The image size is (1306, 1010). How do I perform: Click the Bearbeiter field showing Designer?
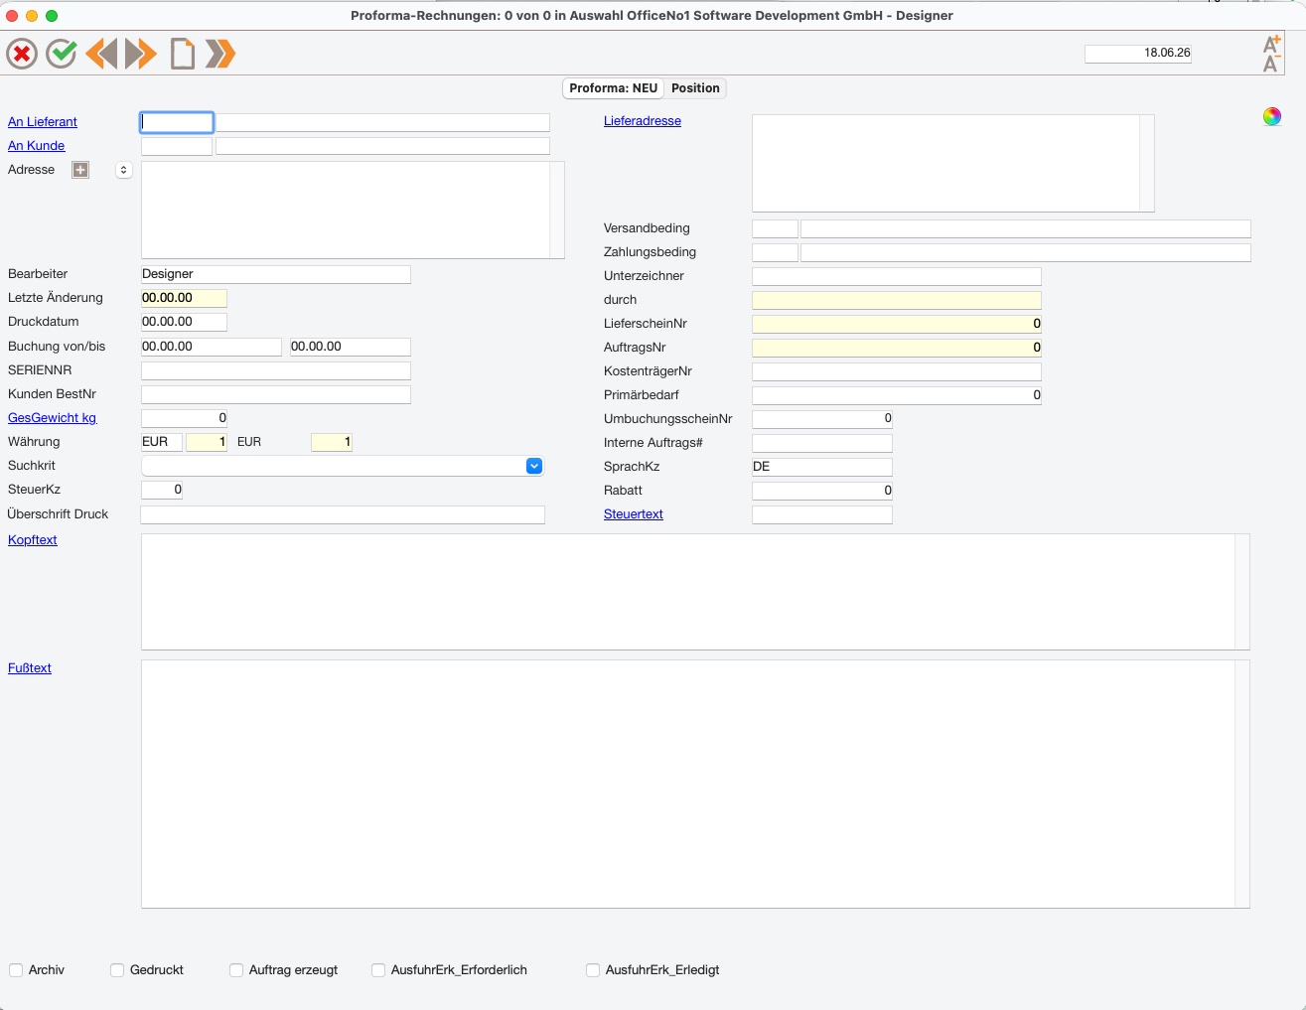pyautogui.click(x=276, y=274)
